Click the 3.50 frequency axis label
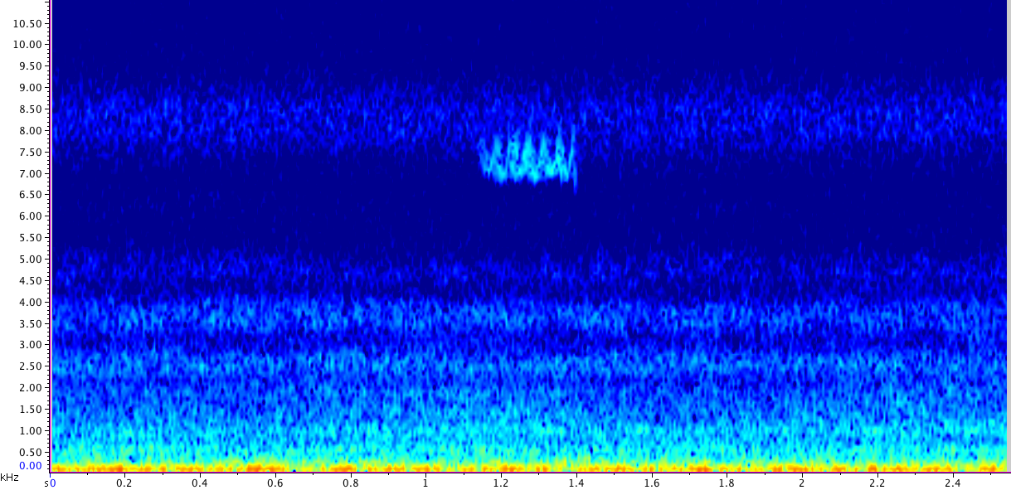Viewport: 1011px width, 490px height. tap(31, 324)
